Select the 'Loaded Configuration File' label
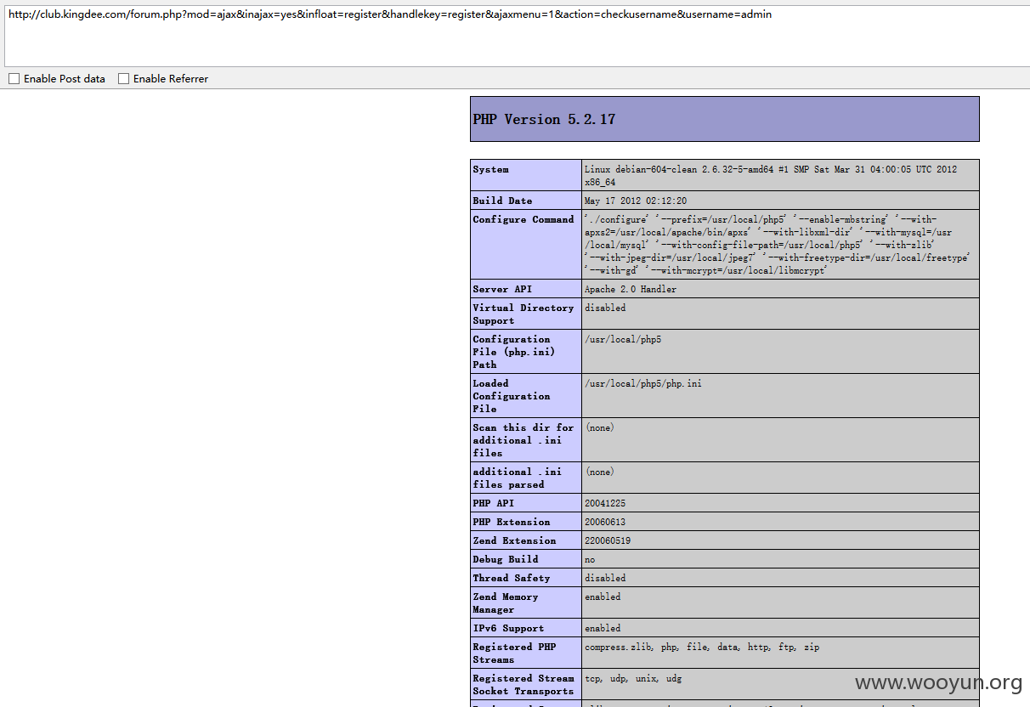Viewport: 1030px width, 707px height. point(512,396)
